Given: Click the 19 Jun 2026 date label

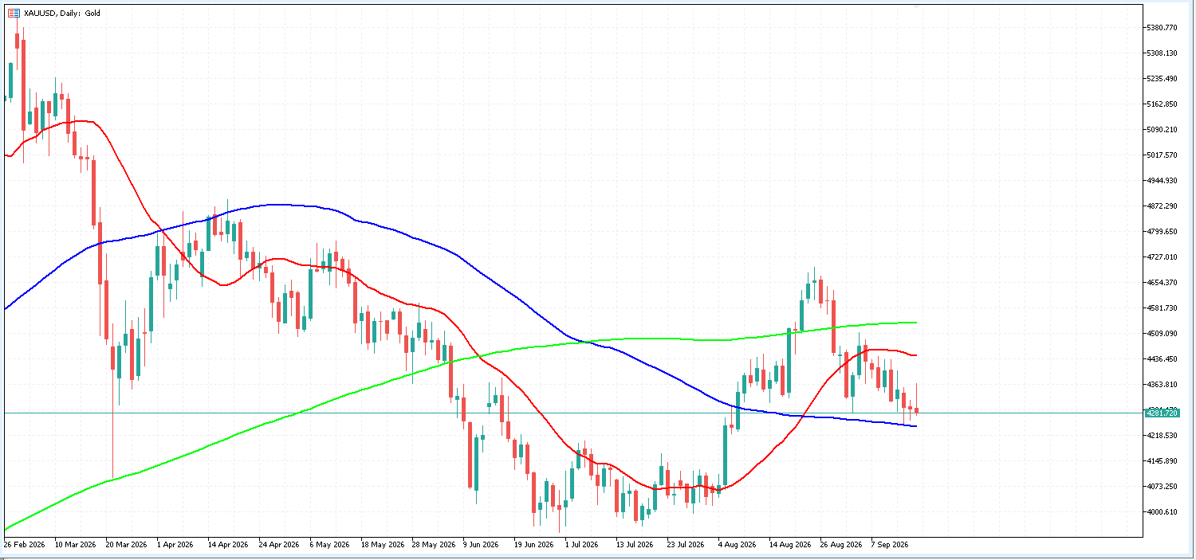Looking at the screenshot, I should coord(534,545).
